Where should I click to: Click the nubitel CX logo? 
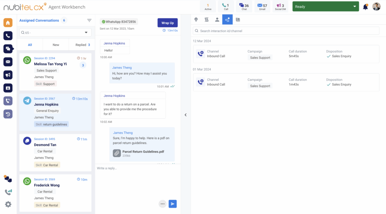click(x=25, y=7)
